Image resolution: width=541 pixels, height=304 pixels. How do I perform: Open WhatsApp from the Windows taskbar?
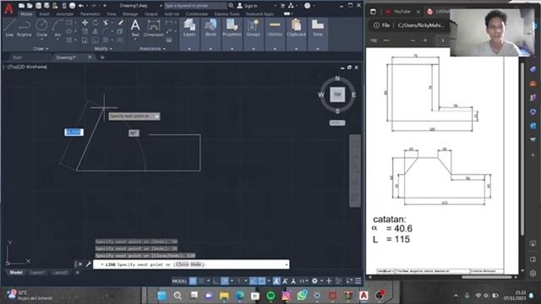[302, 296]
